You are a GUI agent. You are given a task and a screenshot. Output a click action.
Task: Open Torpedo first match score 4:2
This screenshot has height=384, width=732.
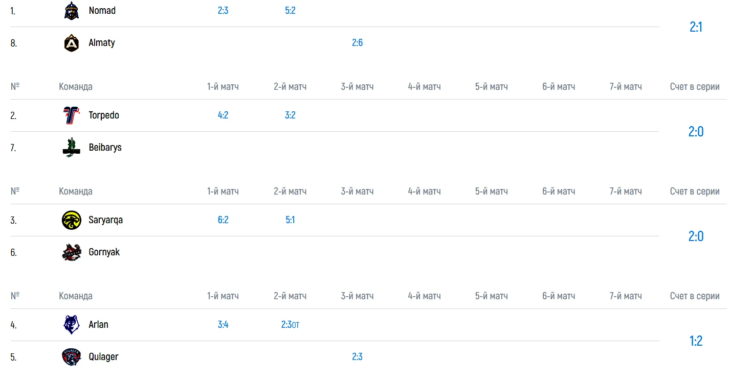click(x=223, y=115)
